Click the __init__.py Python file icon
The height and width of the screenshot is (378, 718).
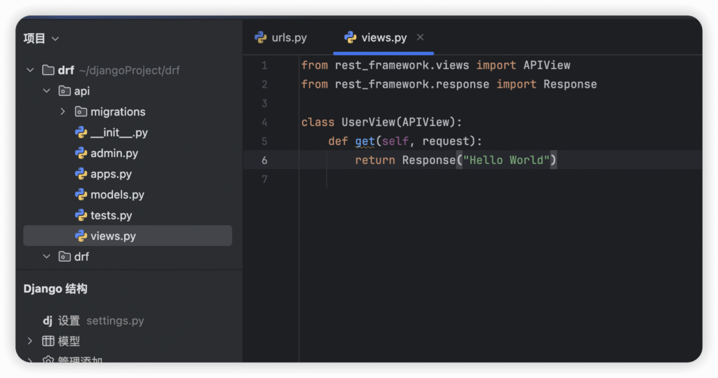81,133
